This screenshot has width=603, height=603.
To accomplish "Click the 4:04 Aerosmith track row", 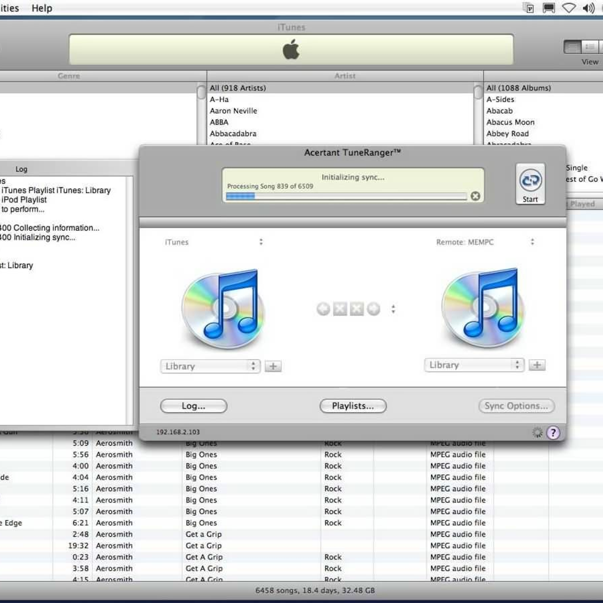I will pyautogui.click(x=301, y=477).
